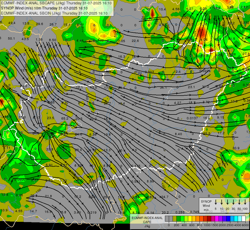
Task: Pick the yellow-green lime swatch right of 400 tick
Action: (x=186, y=218)
